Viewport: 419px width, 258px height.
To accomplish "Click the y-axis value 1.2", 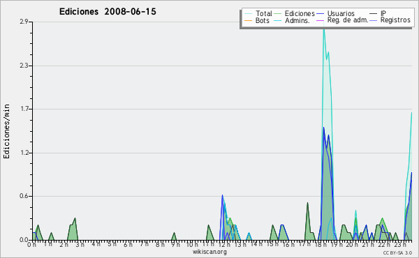I will coord(24,153).
